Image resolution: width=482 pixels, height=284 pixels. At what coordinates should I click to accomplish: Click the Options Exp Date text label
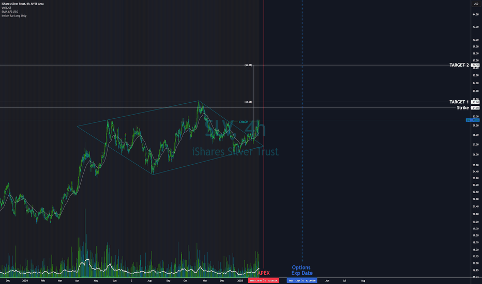click(302, 270)
